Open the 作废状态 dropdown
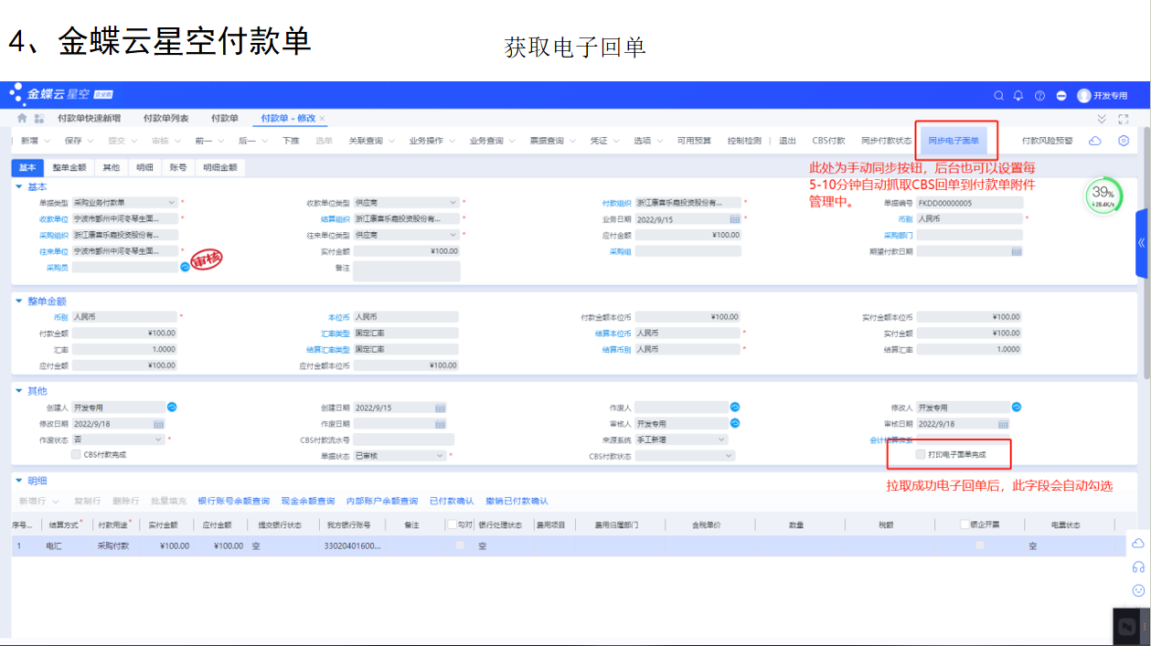The image size is (1151, 646). click(159, 439)
